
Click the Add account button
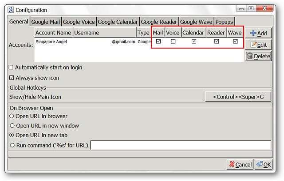(258, 33)
